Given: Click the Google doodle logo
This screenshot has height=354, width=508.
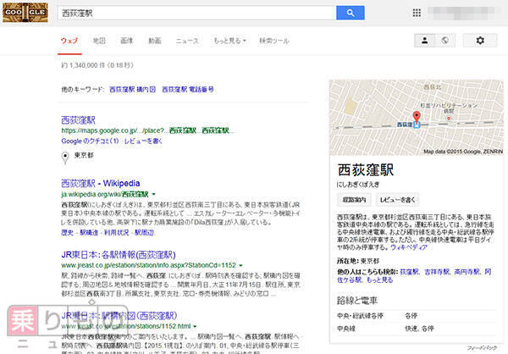Looking at the screenshot, I should pos(26,14).
